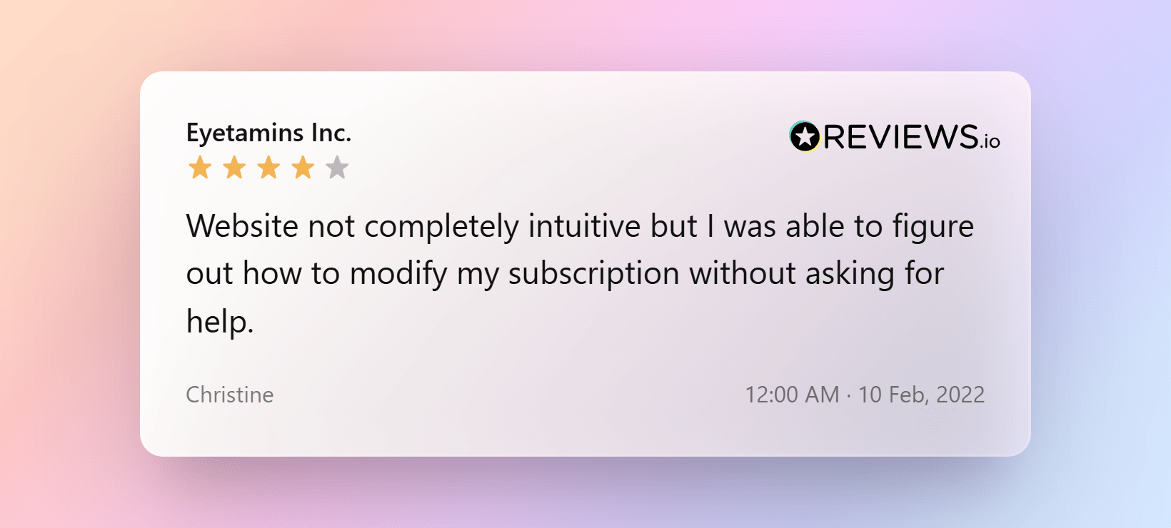Click the first gold rating star
The width and height of the screenshot is (1171, 528).
click(x=200, y=168)
